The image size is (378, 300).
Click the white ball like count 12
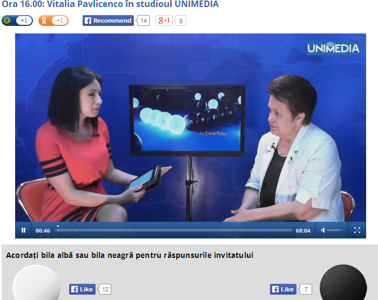(x=105, y=289)
